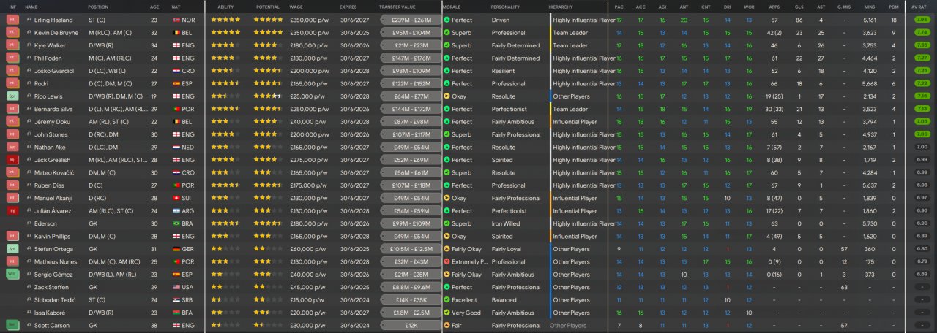This screenshot has width=937, height=333.
Task: Sort by the PERSONALITY column header
Action: (x=506, y=7)
